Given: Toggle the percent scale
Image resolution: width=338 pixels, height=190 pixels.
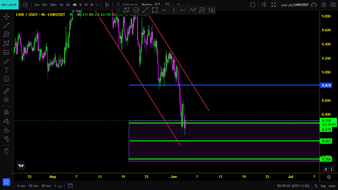Looking at the screenshot, I should [x=316, y=186].
